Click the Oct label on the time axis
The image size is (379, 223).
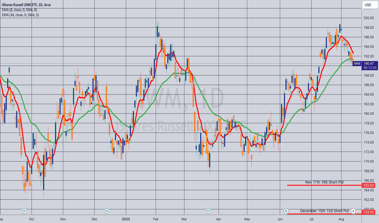[31, 219]
